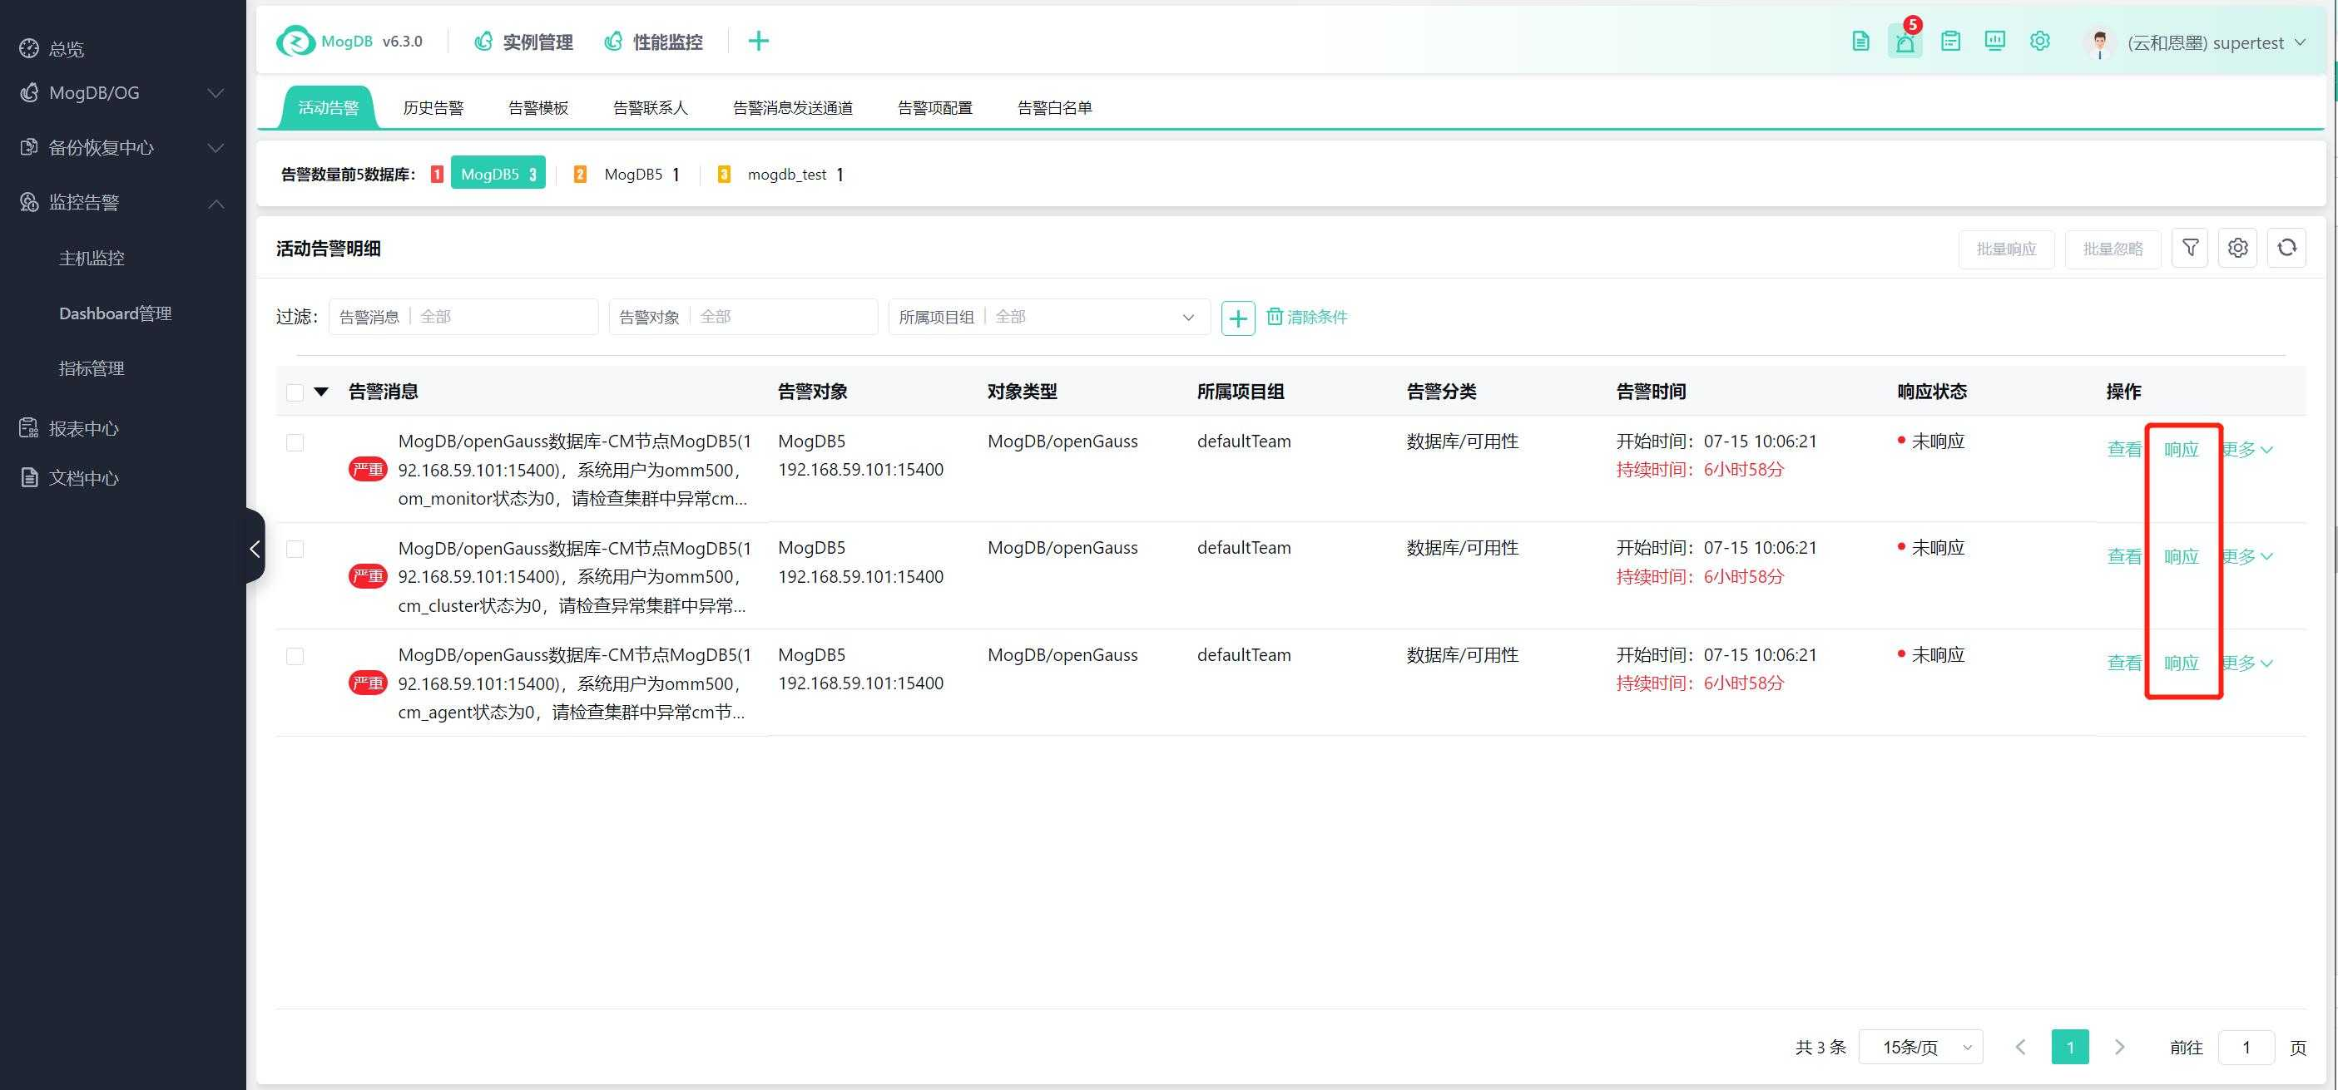Click 批量响应 button

[2007, 249]
